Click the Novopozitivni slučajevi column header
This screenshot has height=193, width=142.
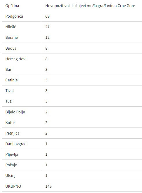coord(90,6)
